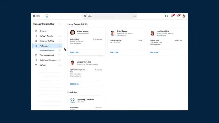Click the Budget and Resources icon
Image resolution: width=219 pixels, height=123 pixels.
pos(36,60)
